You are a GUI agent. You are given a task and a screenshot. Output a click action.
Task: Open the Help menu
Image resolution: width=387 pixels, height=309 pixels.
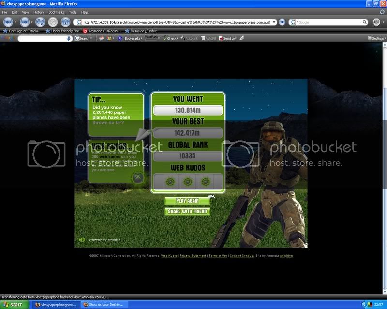tap(85, 12)
